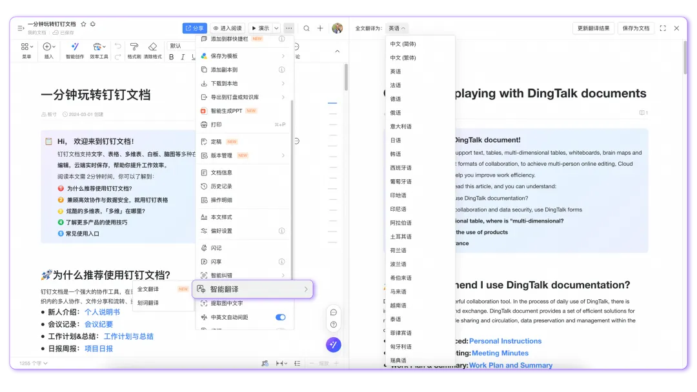Open the 英语 target language dropdown
The width and height of the screenshot is (697, 392).
tap(396, 28)
